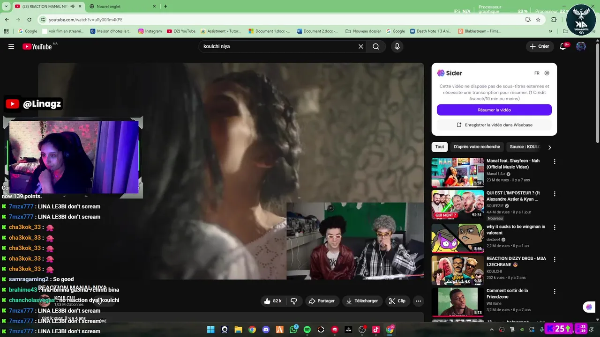This screenshot has height=337, width=600.
Task: Click the Télécharger button
Action: click(x=362, y=301)
